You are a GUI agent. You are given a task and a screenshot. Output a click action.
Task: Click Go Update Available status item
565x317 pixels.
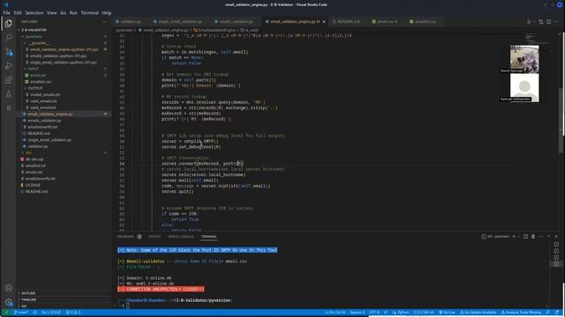478,313
